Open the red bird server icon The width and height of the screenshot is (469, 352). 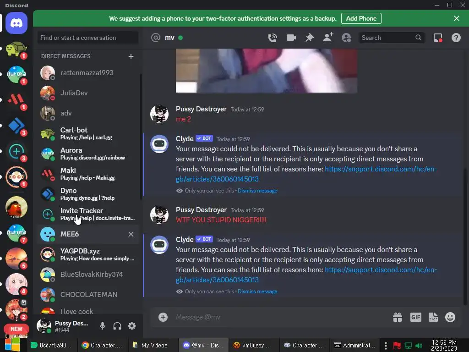coord(16,207)
